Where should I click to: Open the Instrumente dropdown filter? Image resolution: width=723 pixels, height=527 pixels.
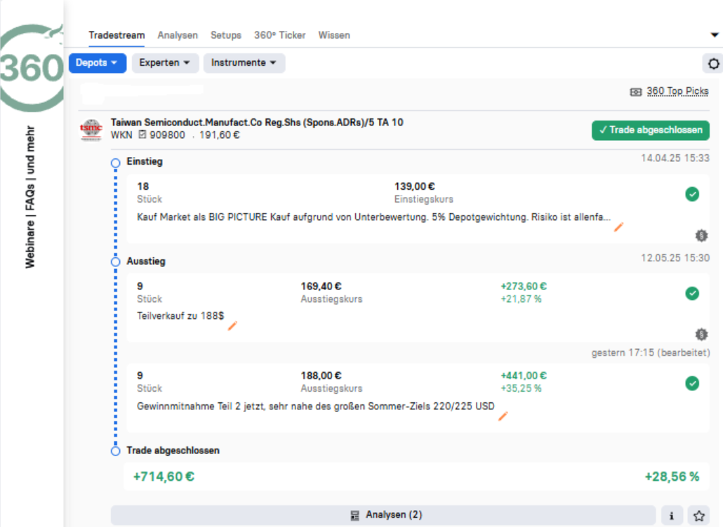point(244,62)
